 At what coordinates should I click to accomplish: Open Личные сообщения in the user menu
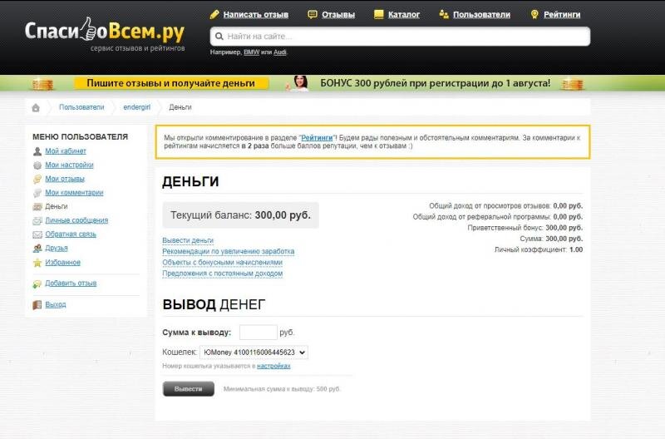pyautogui.click(x=76, y=220)
